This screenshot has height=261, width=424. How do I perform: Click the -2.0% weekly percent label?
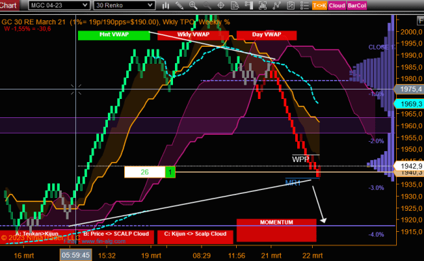point(376,141)
